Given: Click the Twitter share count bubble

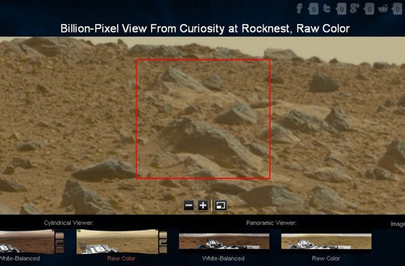Looking at the screenshot, I should coord(341,9).
